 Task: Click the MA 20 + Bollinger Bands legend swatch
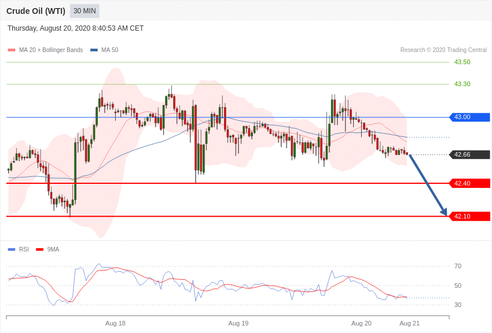tap(12, 50)
